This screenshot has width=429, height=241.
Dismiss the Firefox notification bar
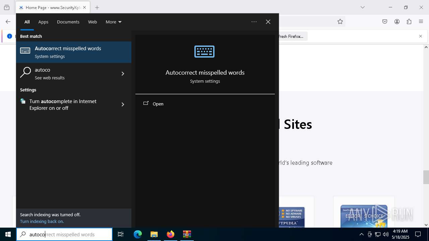pyautogui.click(x=421, y=36)
